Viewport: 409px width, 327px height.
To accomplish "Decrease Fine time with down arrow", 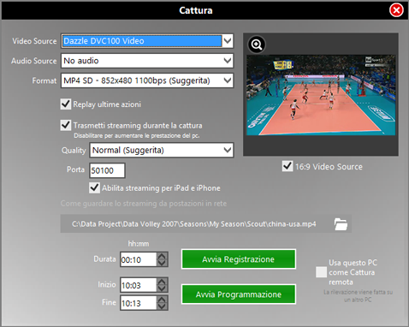I will click(162, 306).
